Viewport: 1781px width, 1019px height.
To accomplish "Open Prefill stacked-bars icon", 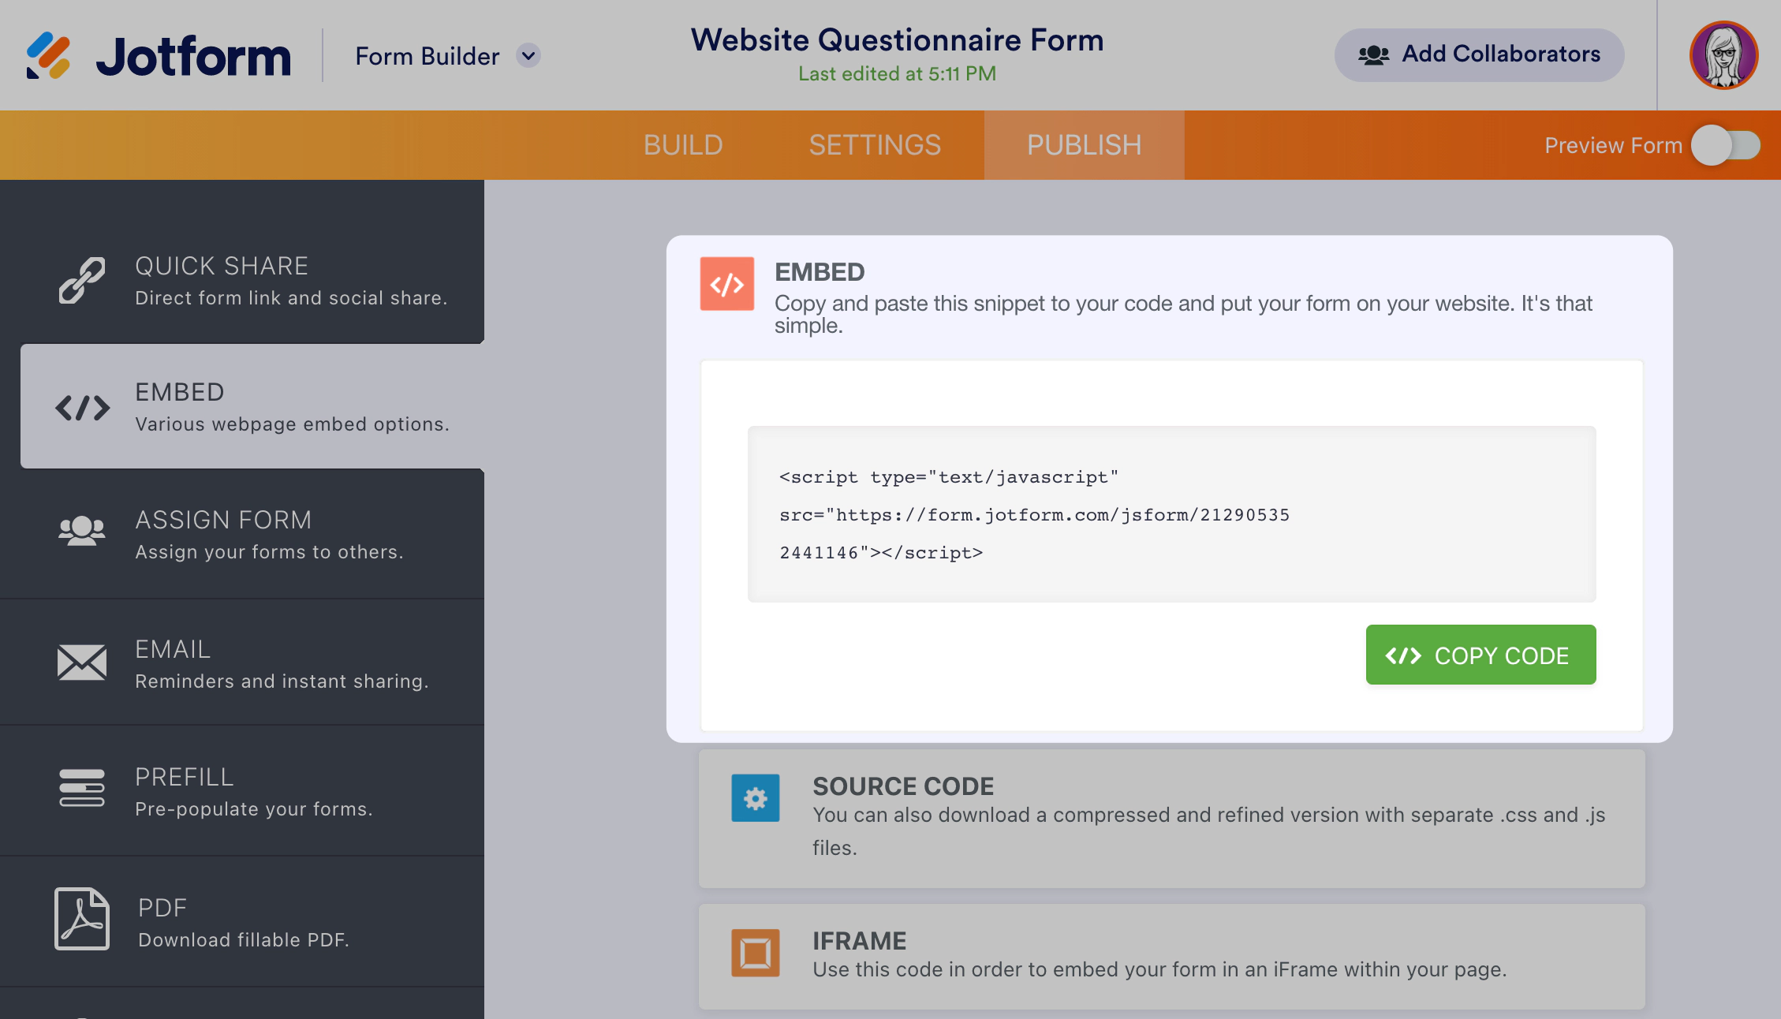I will pos(81,788).
